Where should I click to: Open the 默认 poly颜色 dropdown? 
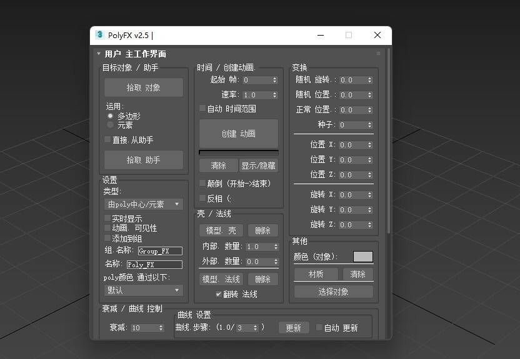point(144,290)
